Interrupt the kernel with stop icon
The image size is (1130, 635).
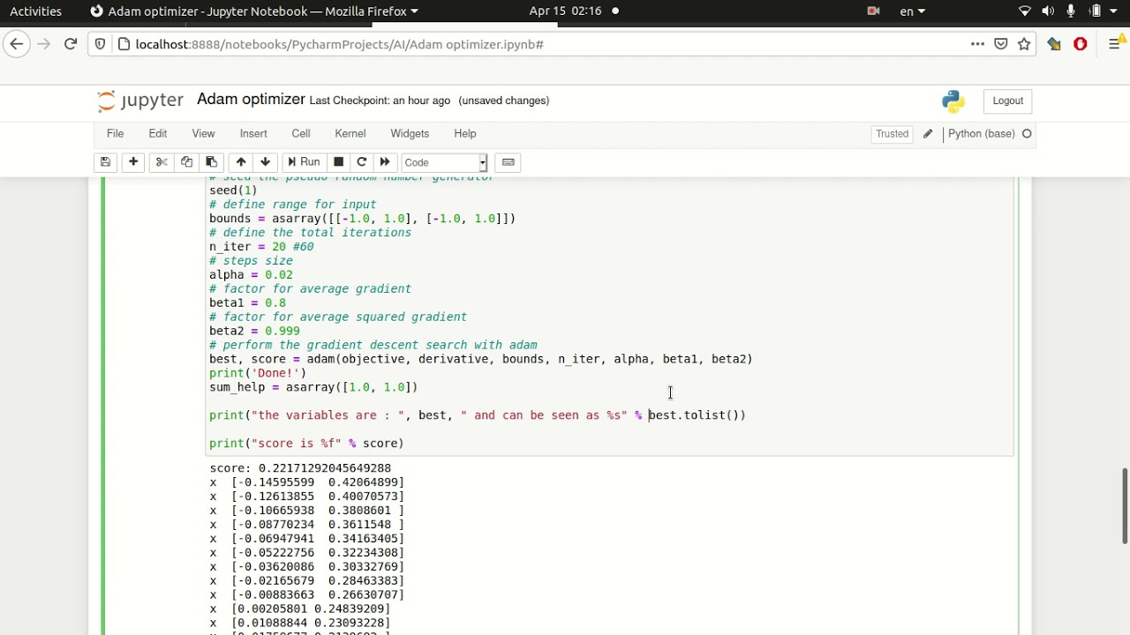click(338, 162)
